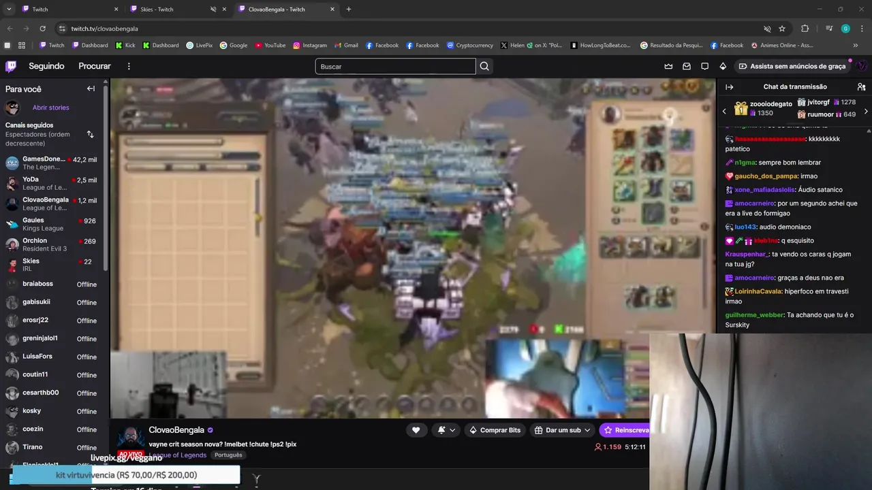Click the search magnifier button
872x490 pixels.
point(484,66)
